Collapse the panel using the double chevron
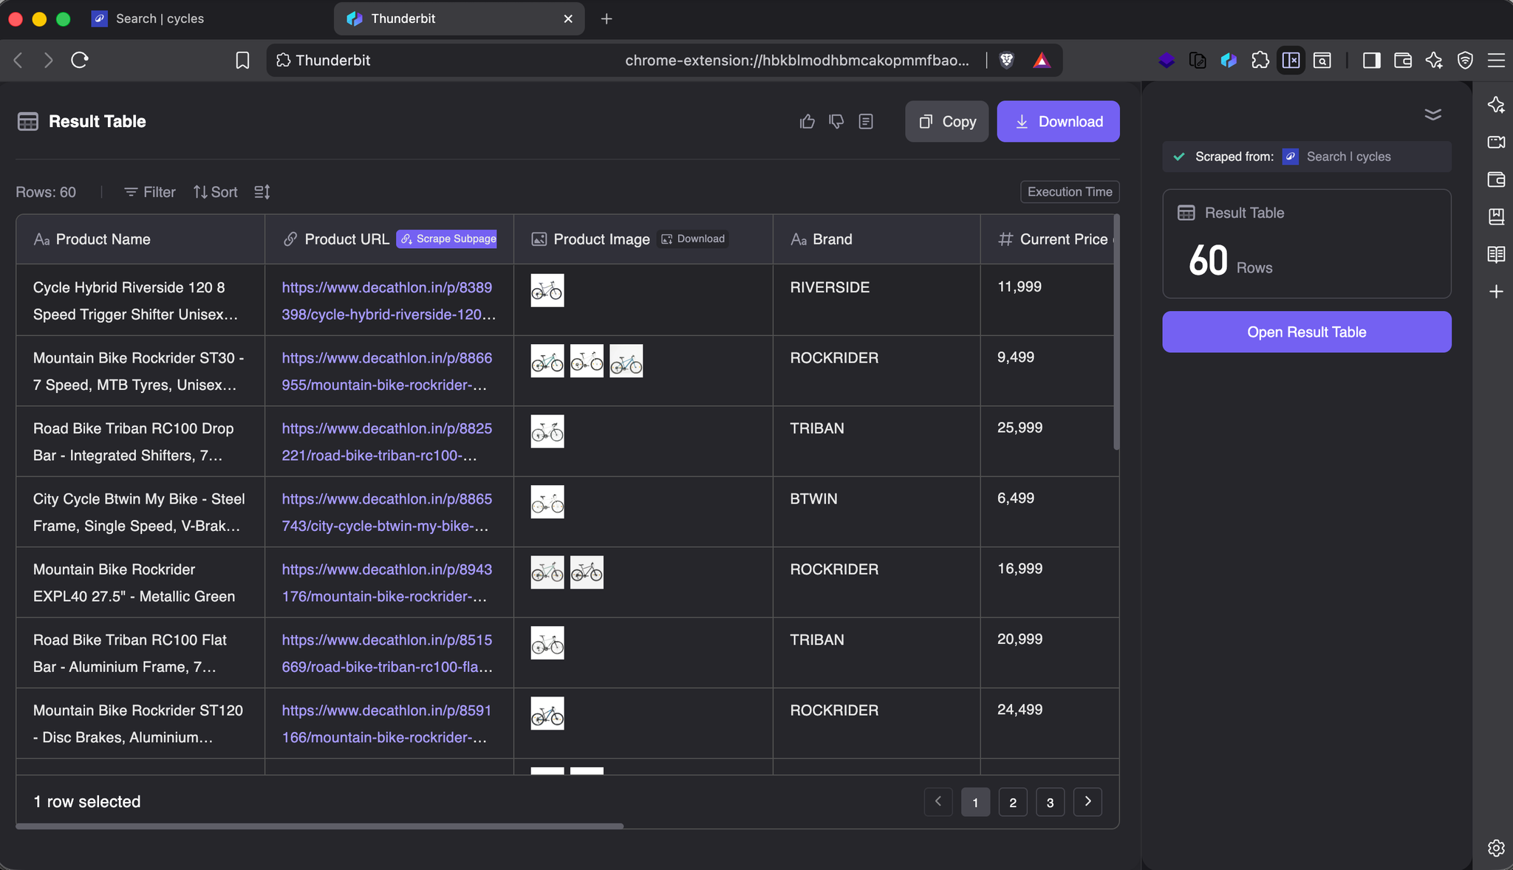This screenshot has height=870, width=1513. point(1432,114)
